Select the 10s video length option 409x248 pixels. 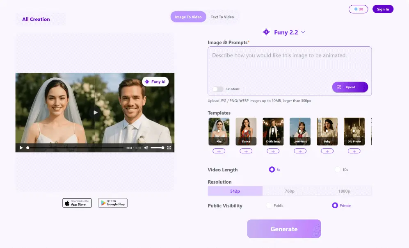(x=338, y=169)
